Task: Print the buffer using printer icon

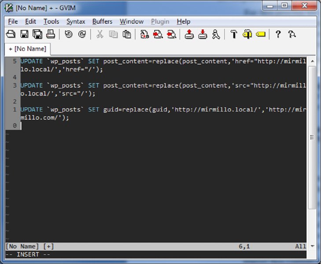Action: [51, 34]
